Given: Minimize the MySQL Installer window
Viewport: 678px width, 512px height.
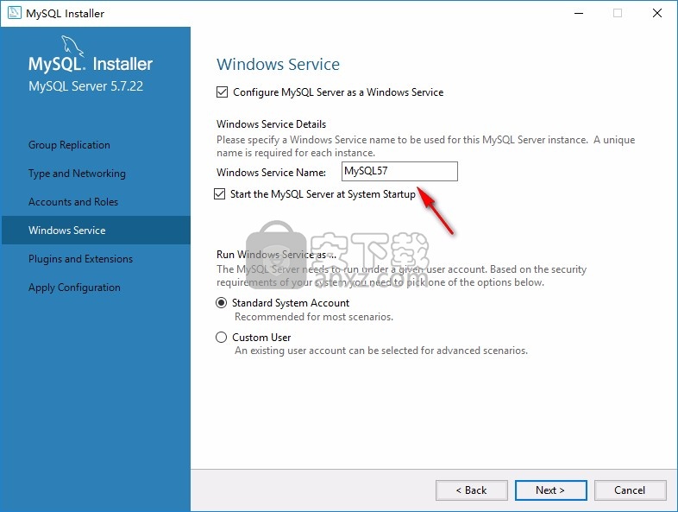Looking at the screenshot, I should pos(579,14).
